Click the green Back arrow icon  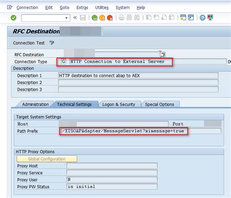(x=95, y=18)
